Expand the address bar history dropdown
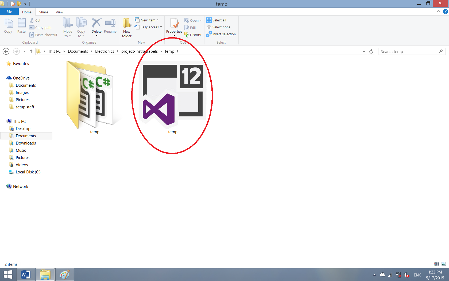Viewport: 449px width, 281px height. (364, 51)
